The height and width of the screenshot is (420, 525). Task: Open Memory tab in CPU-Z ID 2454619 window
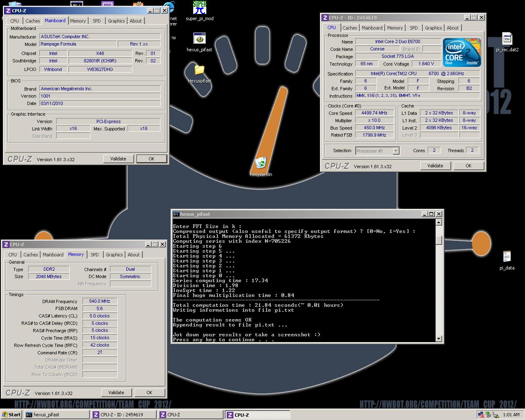click(395, 28)
